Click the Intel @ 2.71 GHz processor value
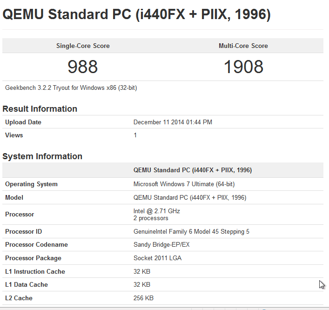The image size is (329, 310). pos(157,211)
